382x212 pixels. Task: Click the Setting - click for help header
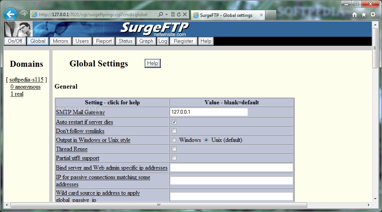(x=112, y=102)
